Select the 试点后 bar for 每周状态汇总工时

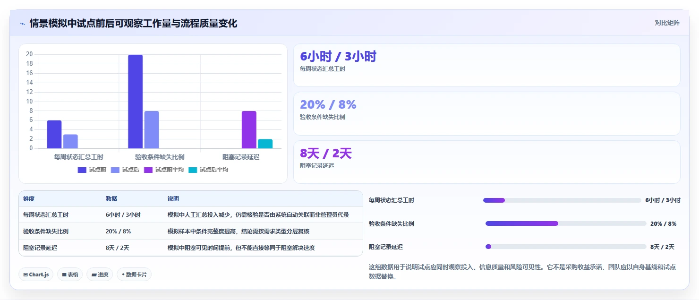tap(70, 142)
